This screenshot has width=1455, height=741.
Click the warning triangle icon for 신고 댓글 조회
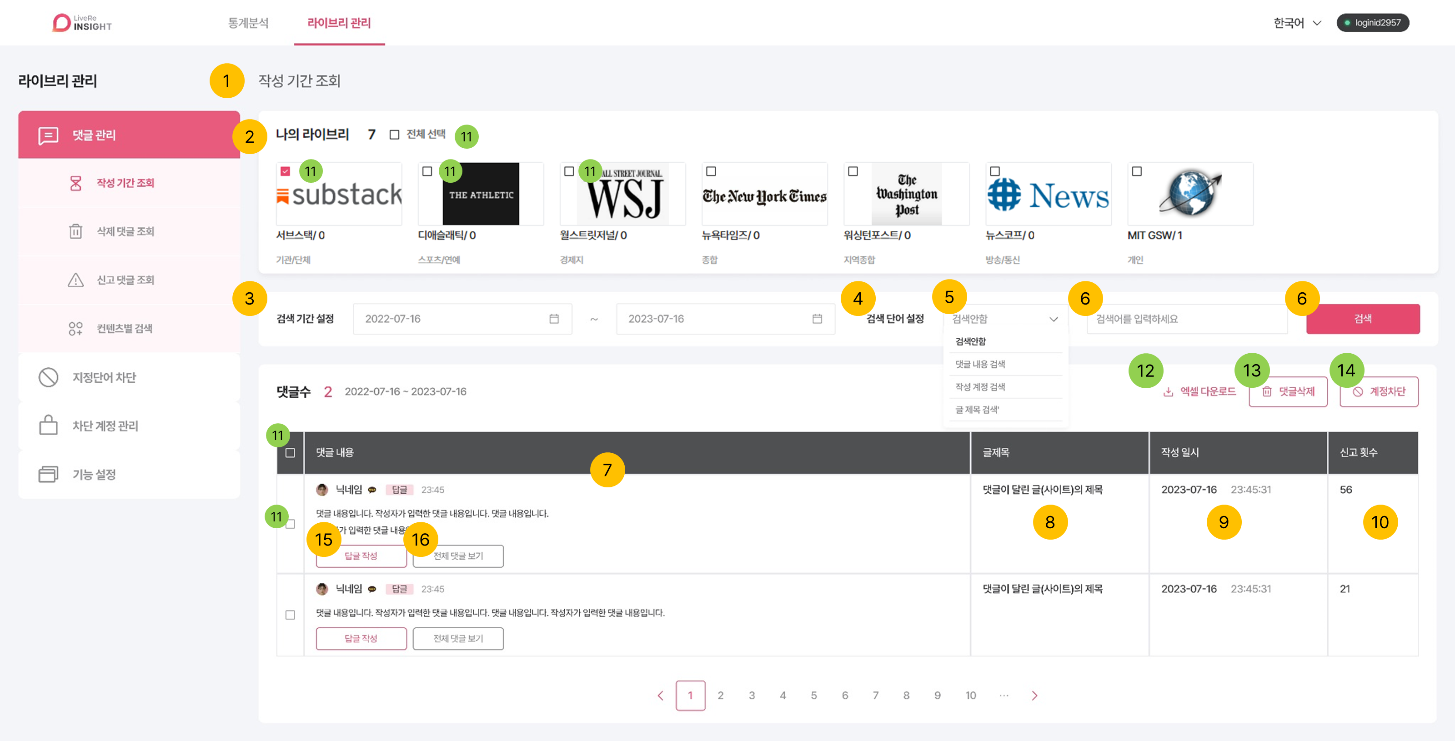point(75,280)
